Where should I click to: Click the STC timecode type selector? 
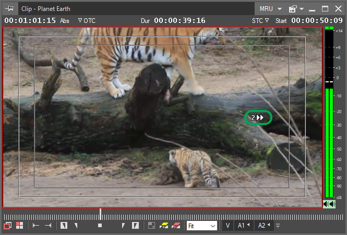pyautogui.click(x=260, y=21)
